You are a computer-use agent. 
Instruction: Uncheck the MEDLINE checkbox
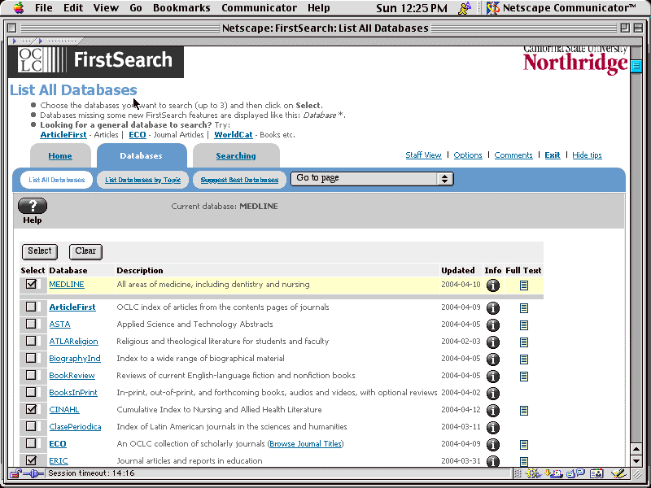[31, 284]
